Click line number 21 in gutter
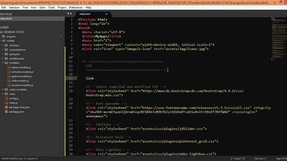This screenshot has height=161, width=287. (x=71, y=108)
